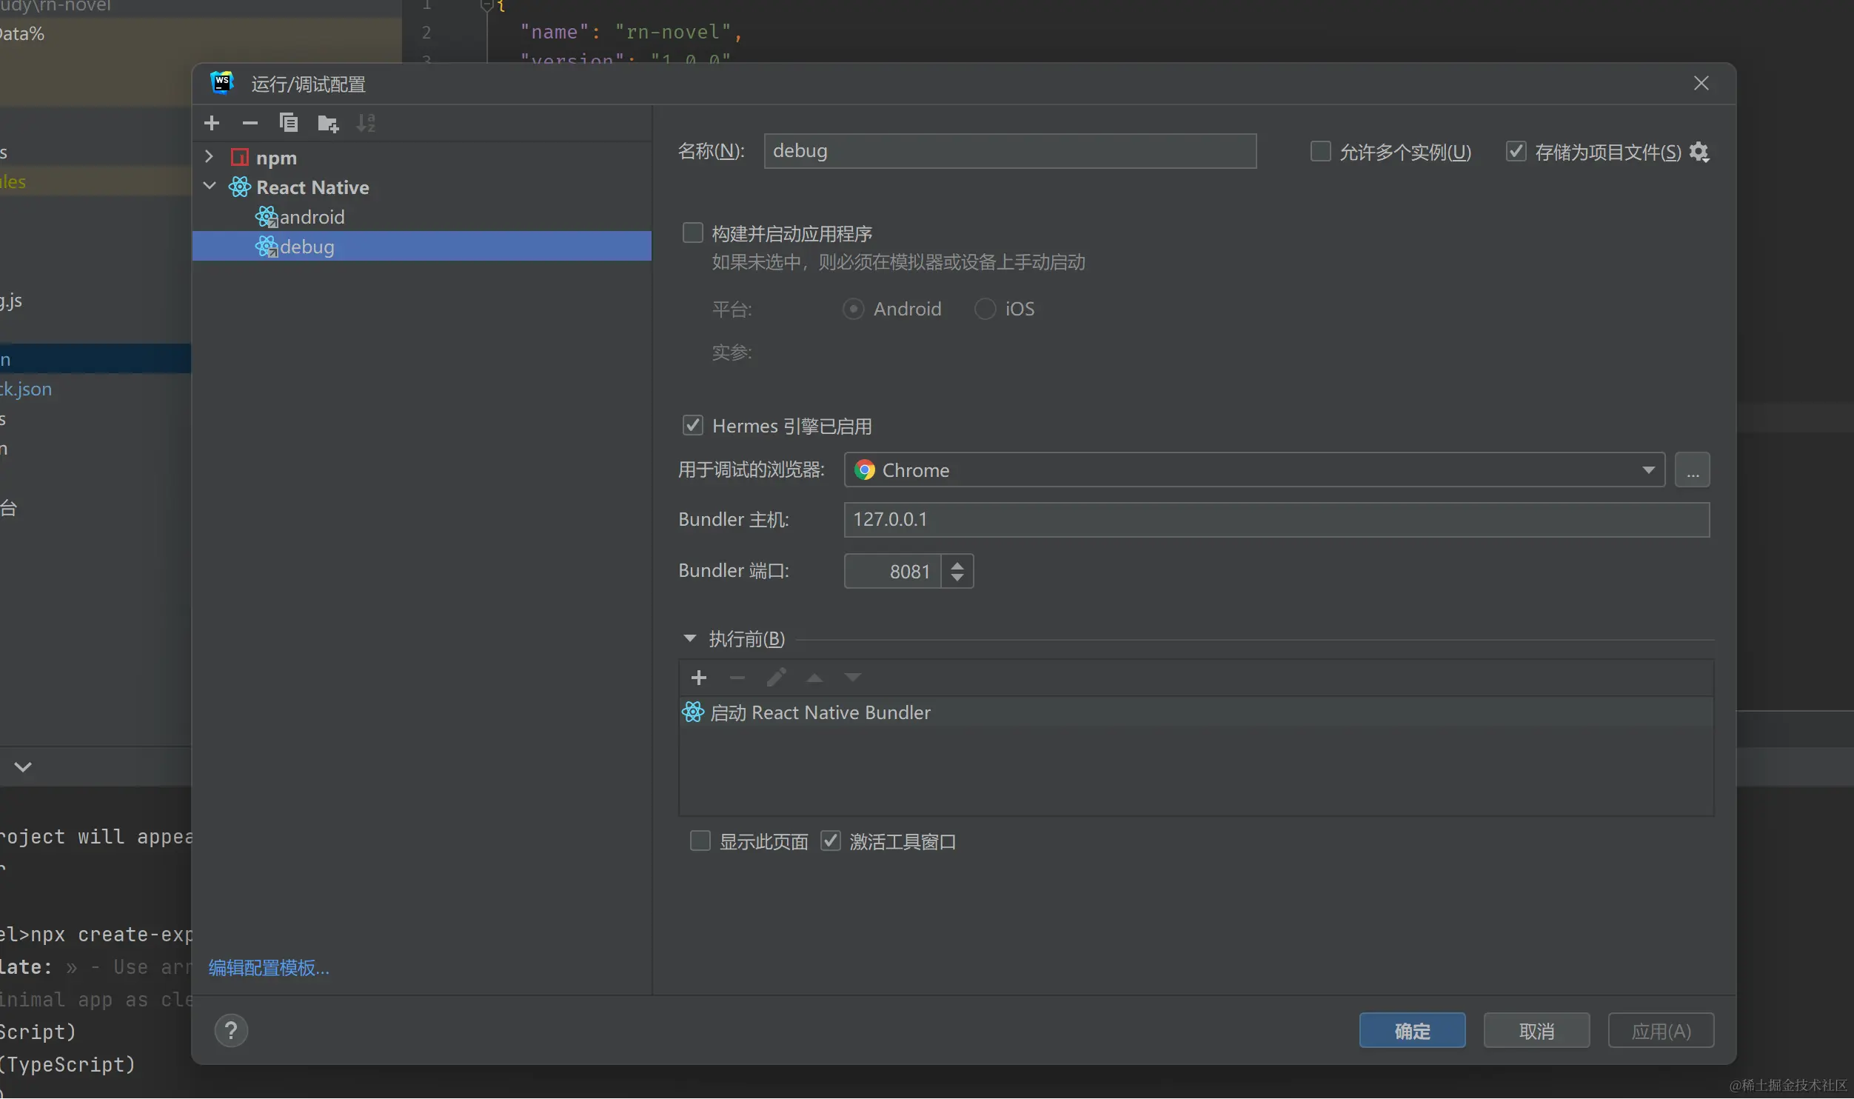Image resolution: width=1854 pixels, height=1099 pixels.
Task: Click the Apply button
Action: coord(1661,1030)
